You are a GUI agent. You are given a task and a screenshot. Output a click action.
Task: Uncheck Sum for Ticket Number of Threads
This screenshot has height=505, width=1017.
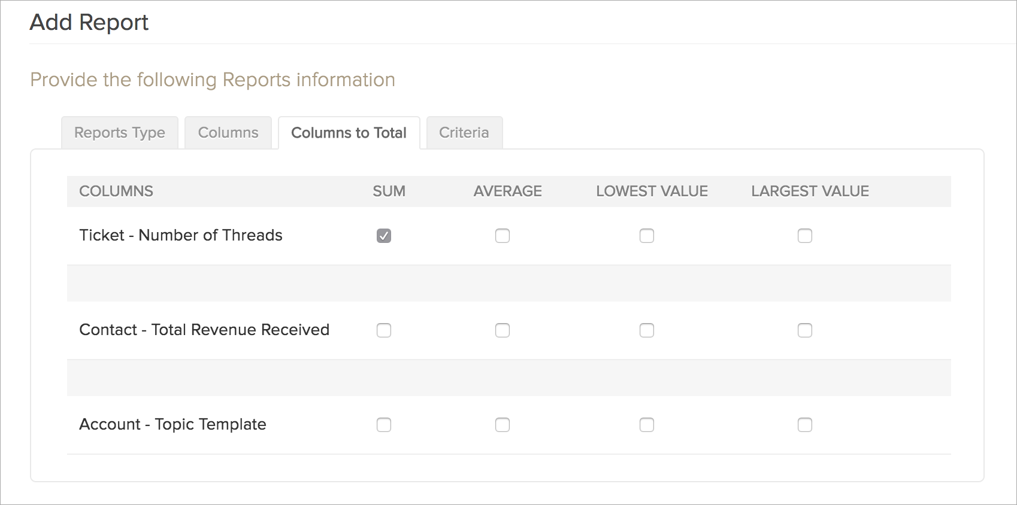tap(384, 236)
